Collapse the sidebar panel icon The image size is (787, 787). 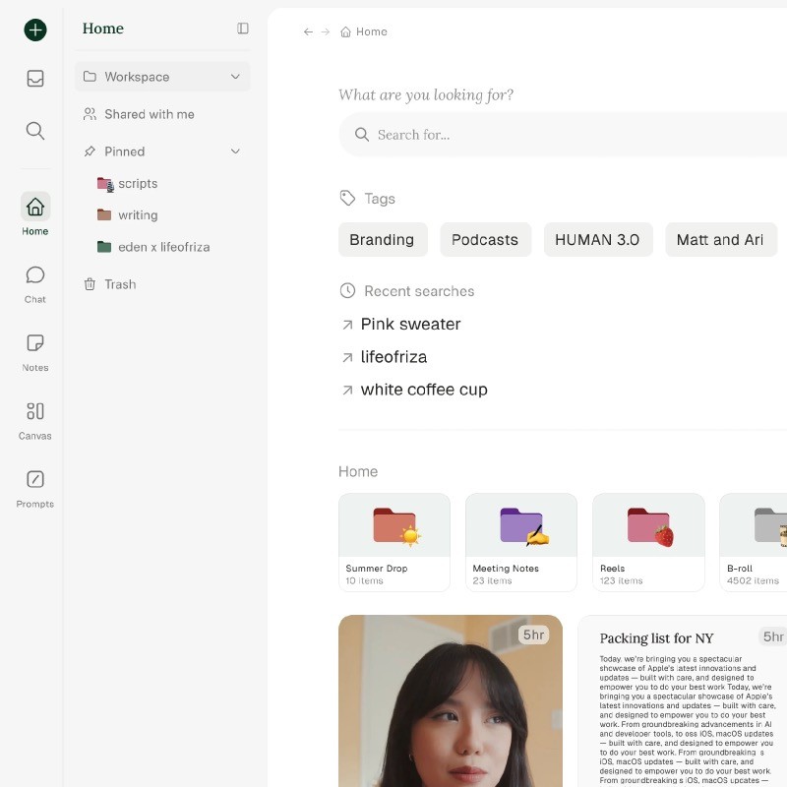[x=243, y=29]
